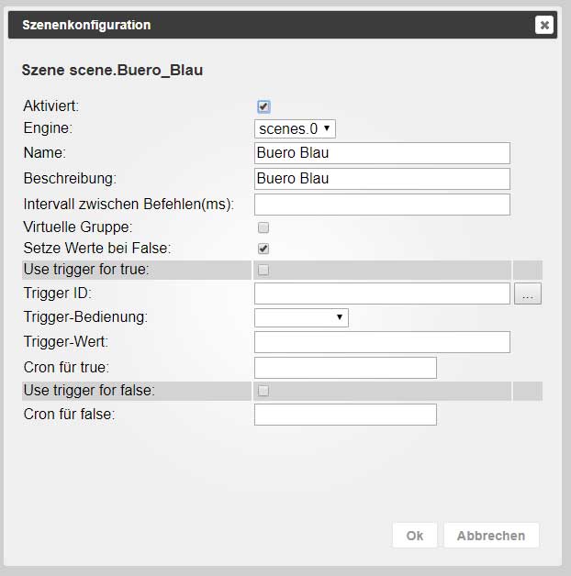Enable Use trigger for false checkbox
The height and width of the screenshot is (576, 571).
[263, 391]
